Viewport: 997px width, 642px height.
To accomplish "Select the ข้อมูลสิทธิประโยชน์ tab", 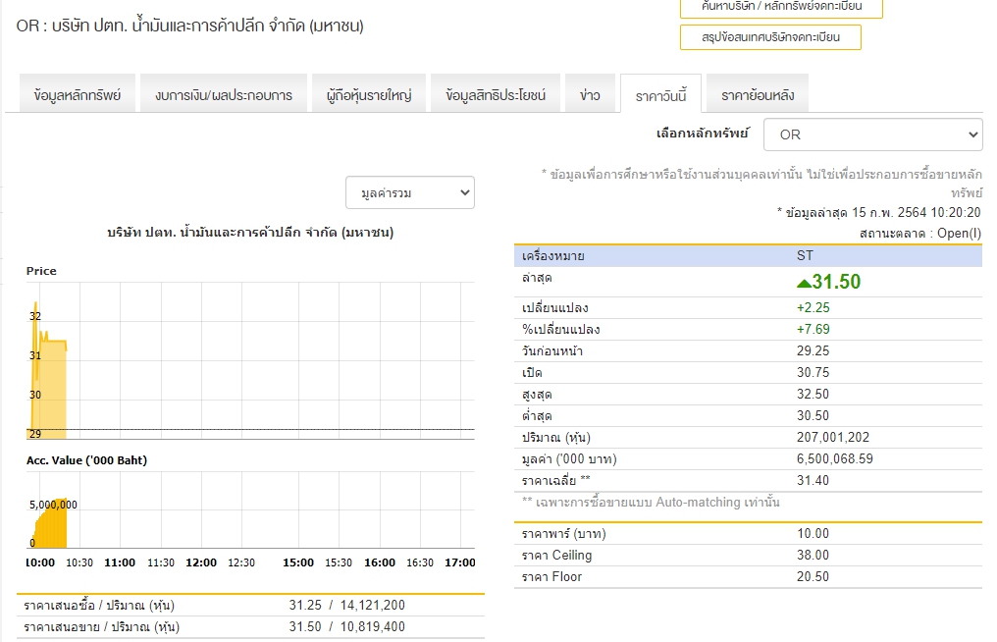I will (x=496, y=94).
